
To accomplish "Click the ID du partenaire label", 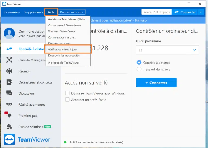I will [x=148, y=41].
